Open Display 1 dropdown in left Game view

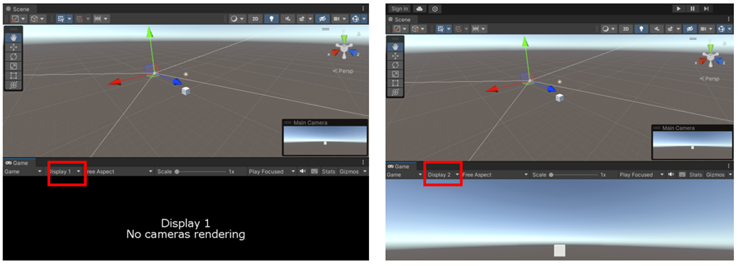click(64, 171)
